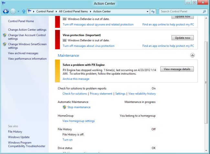
Task: Click 'Automatic Maintenance' label
Action: (x=73, y=102)
